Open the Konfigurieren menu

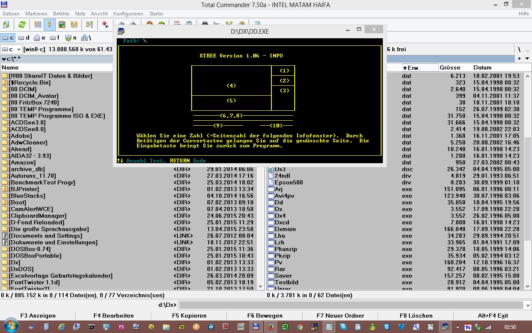point(128,14)
